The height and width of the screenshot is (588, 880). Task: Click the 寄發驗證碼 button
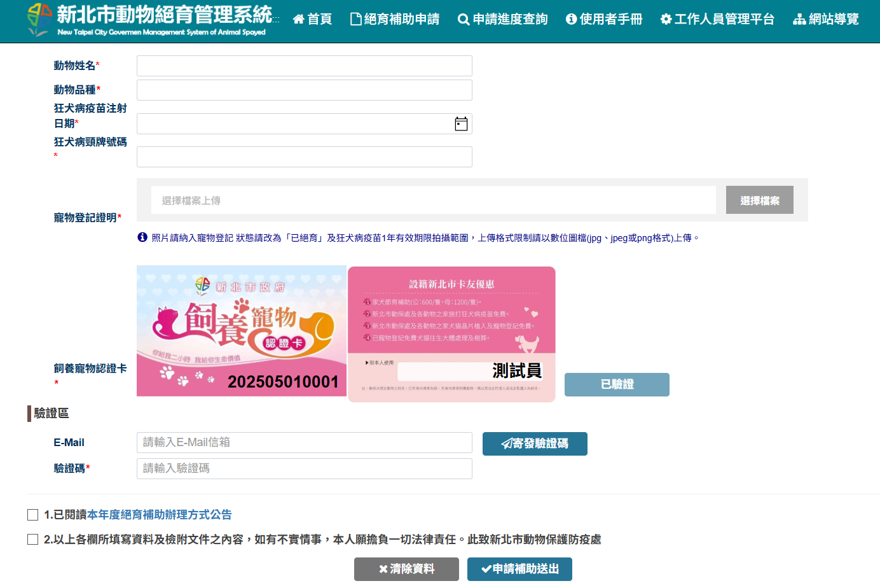coord(535,444)
